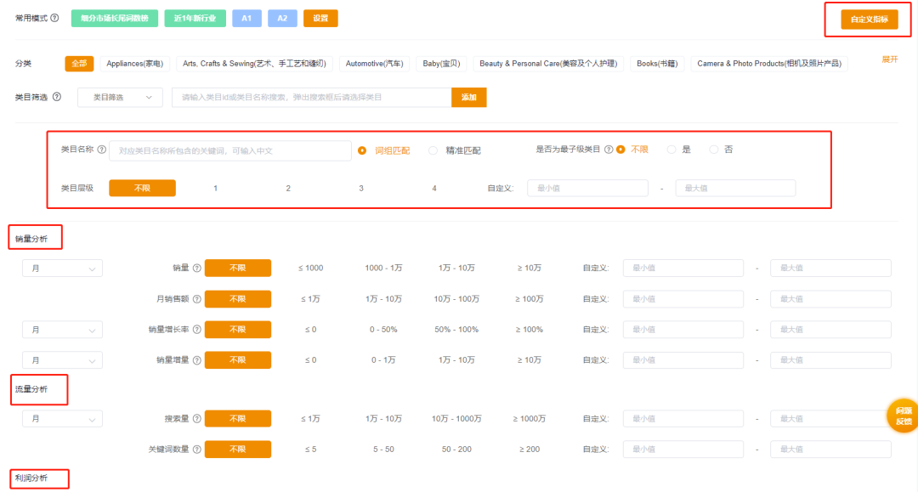Select Books(书籍) category

(657, 63)
